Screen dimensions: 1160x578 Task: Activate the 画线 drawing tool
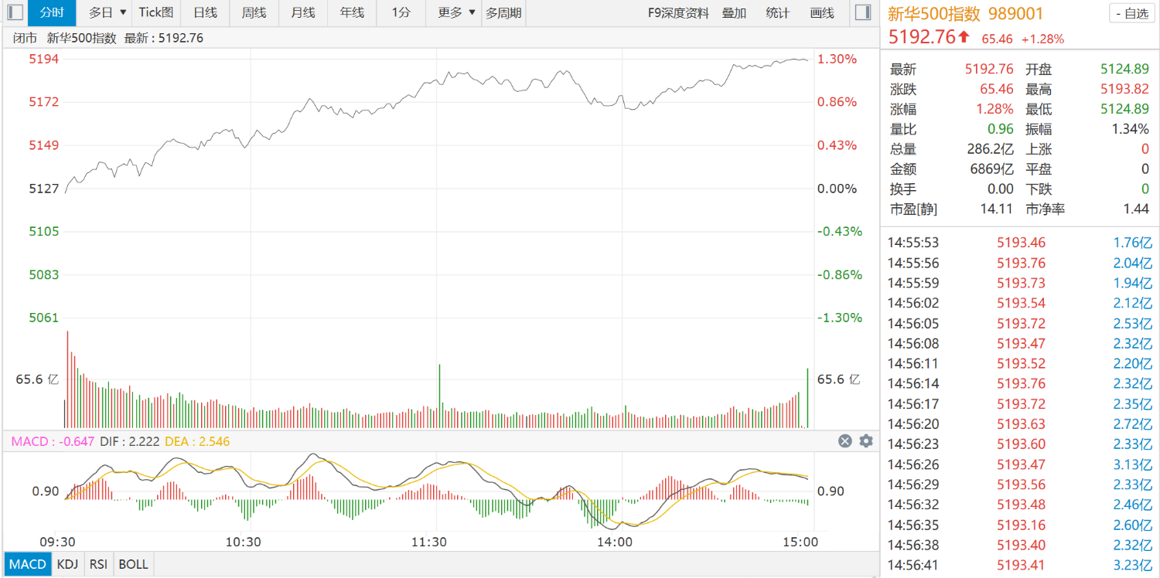pos(822,12)
